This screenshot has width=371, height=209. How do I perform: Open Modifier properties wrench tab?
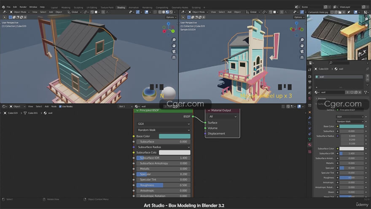310,117
